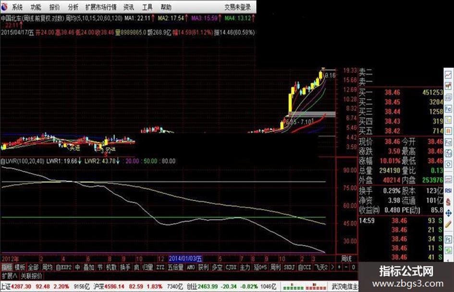The width and height of the screenshot is (454, 292).
Task: Select the 主力 indicator tab
Action: [x=245, y=267]
